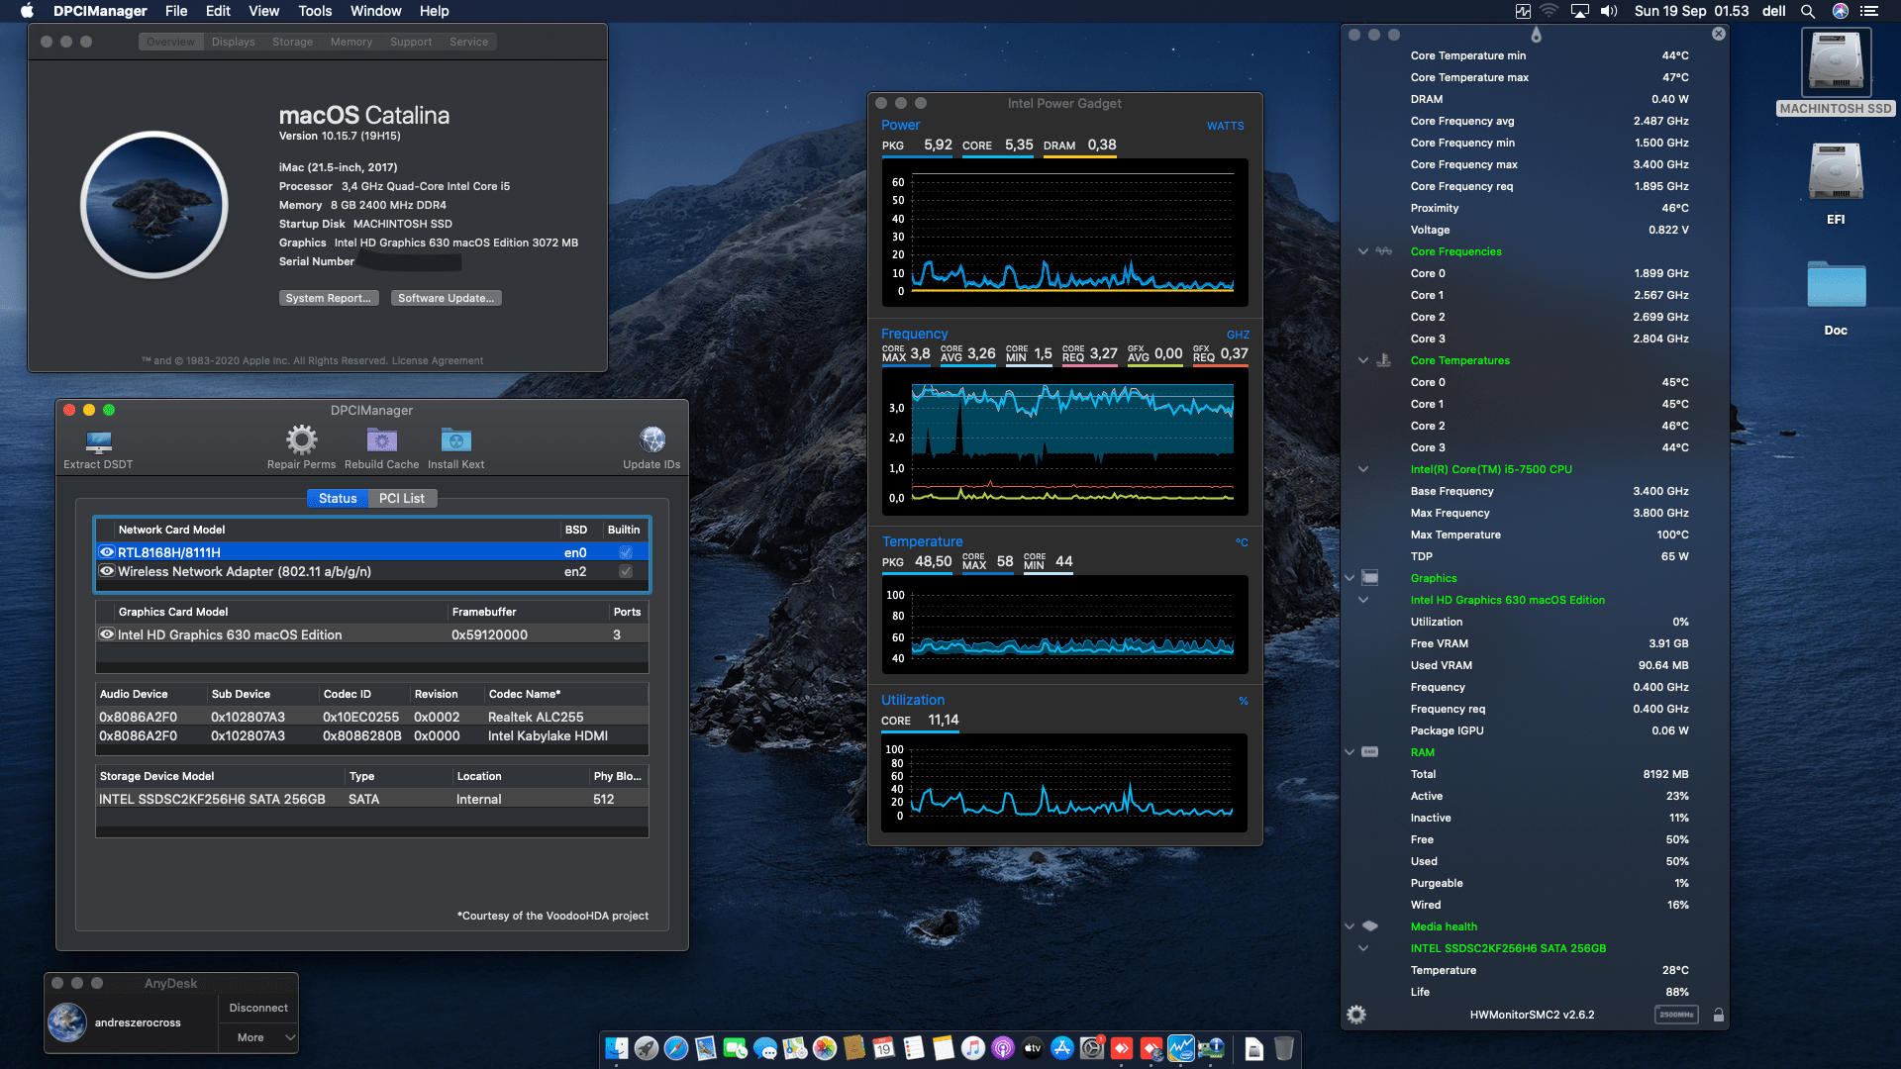Collapse the RAM group

click(x=1350, y=752)
